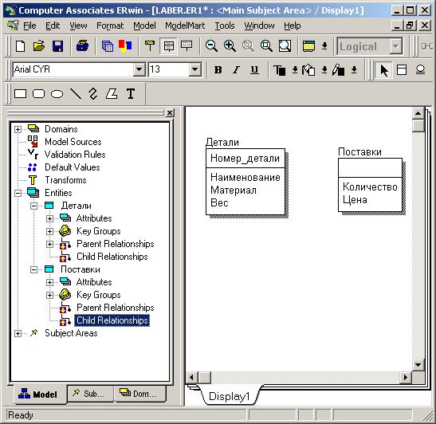Choose the rounded rectangle drawing shape
The image size is (436, 424).
tap(38, 94)
